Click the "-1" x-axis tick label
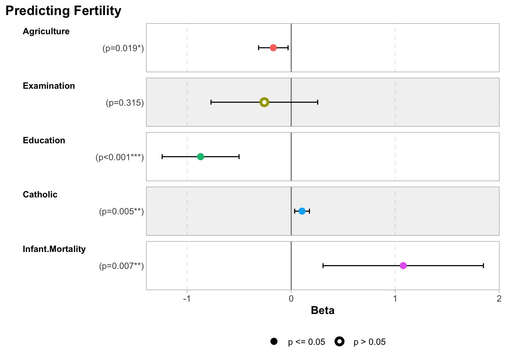505x361 pixels. [x=187, y=299]
